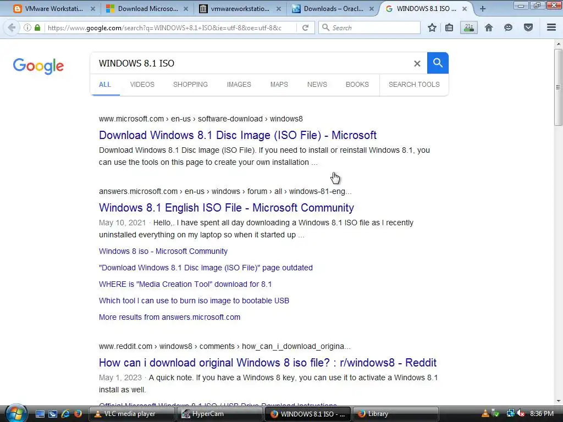The width and height of the screenshot is (563, 422).
Task: Click the muted volume tray icon
Action: click(521, 414)
